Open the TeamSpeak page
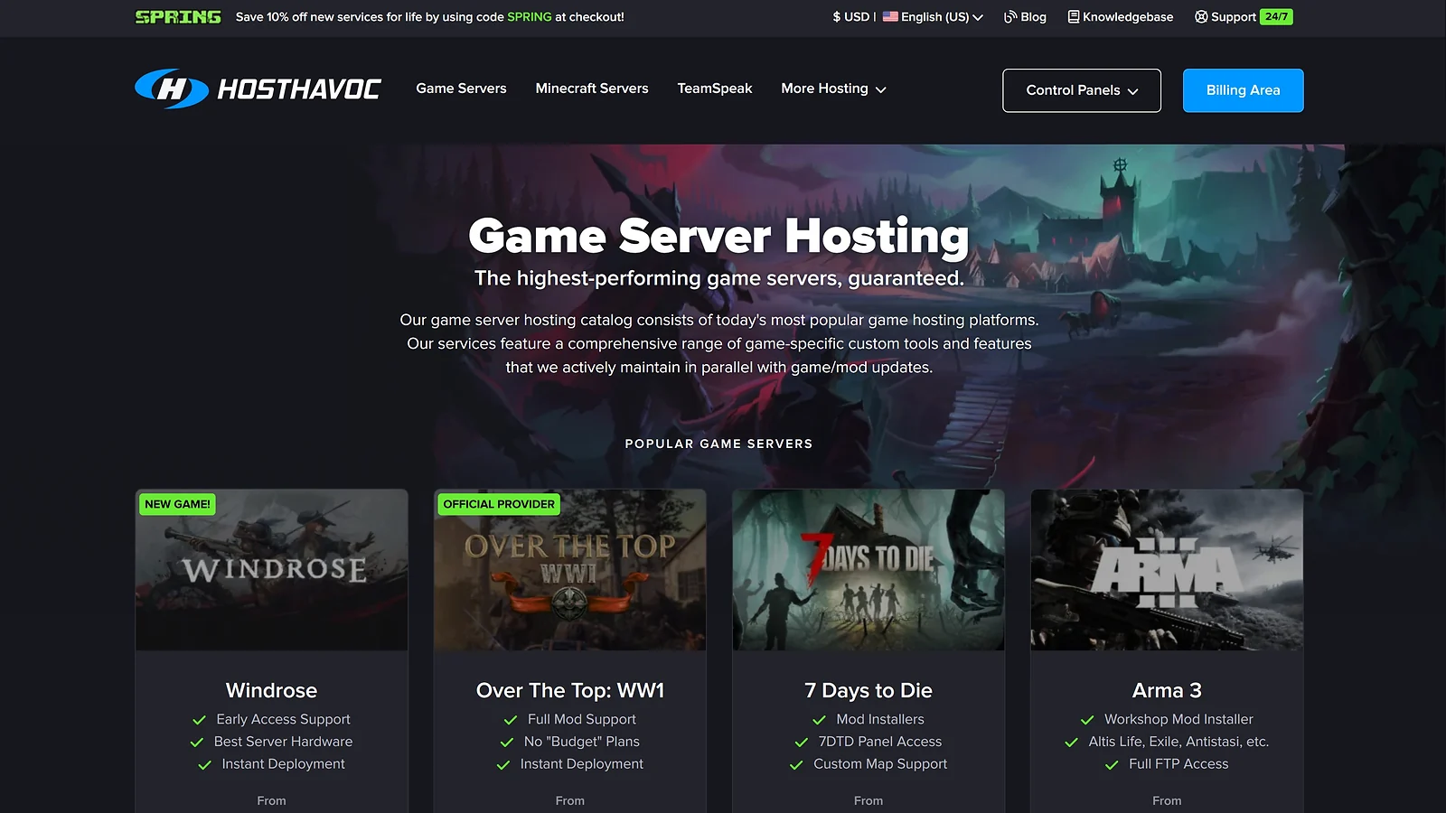 point(715,89)
